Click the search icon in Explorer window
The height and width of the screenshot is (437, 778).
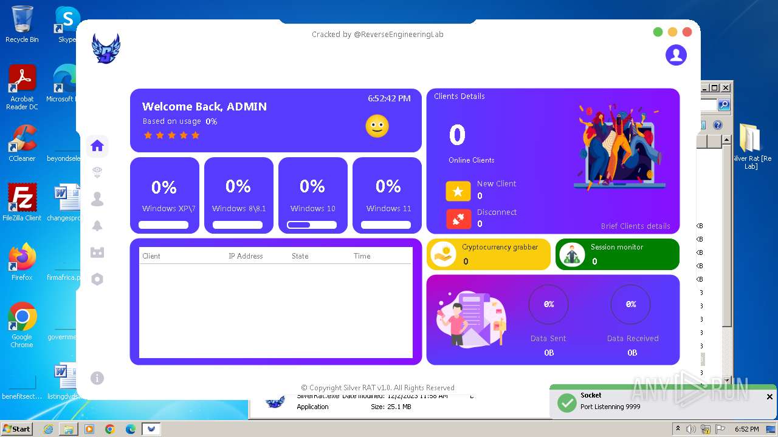pos(724,105)
